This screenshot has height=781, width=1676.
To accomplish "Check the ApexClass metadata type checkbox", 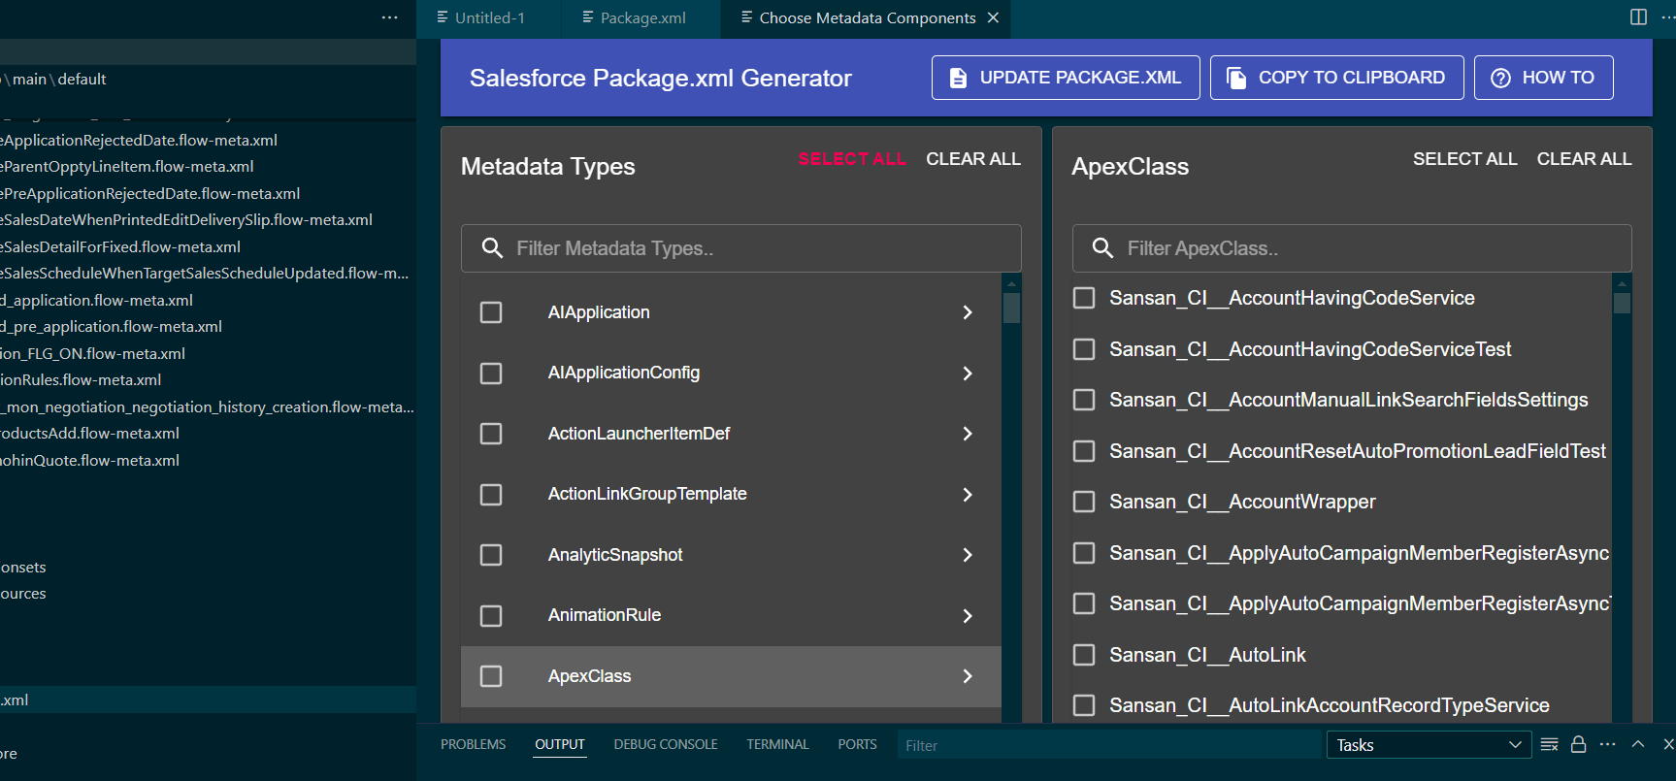I will 491,676.
